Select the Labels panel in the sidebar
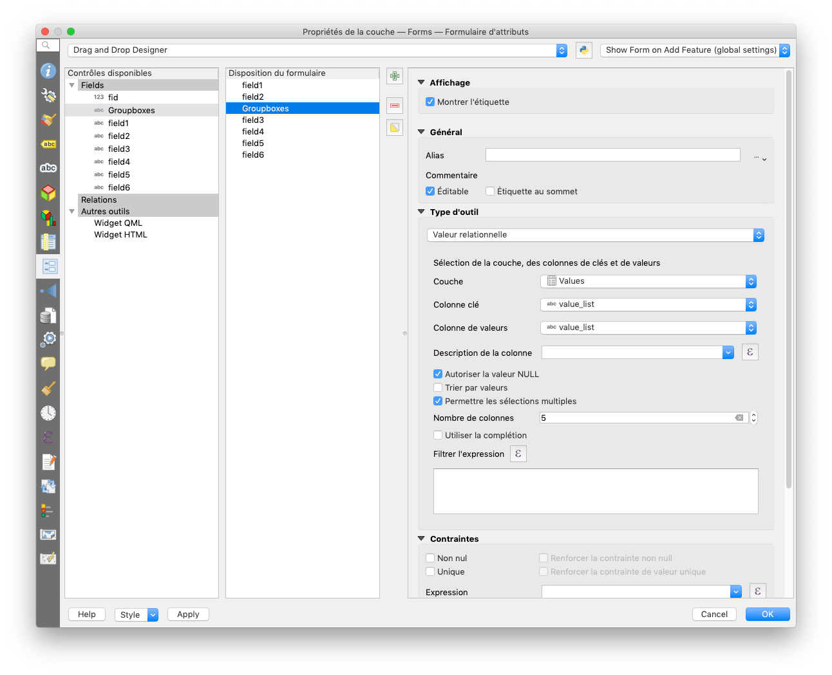 pos(48,144)
